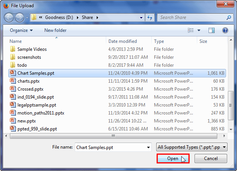Viewport: 237px width, 171px height.
Task: Click the Cancel button
Action: coord(211,158)
